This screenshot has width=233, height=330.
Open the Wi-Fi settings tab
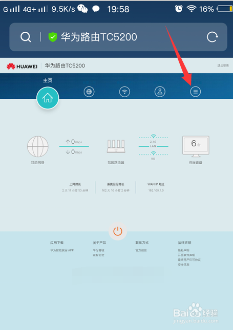pyautogui.click(x=124, y=92)
